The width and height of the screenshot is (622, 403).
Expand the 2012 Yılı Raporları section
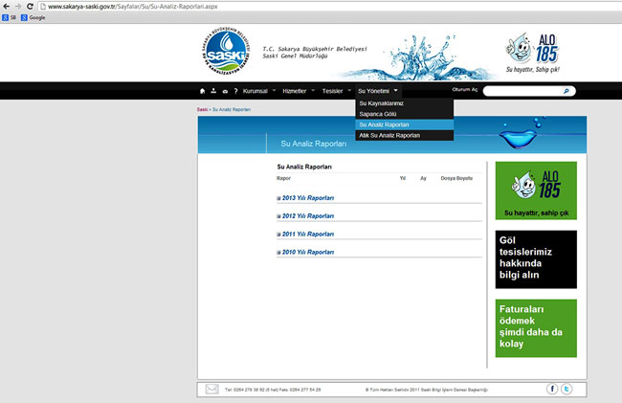coord(306,216)
